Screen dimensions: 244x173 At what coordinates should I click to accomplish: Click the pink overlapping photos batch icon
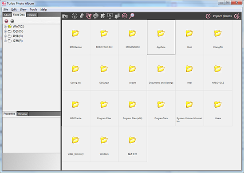[x=89, y=16]
